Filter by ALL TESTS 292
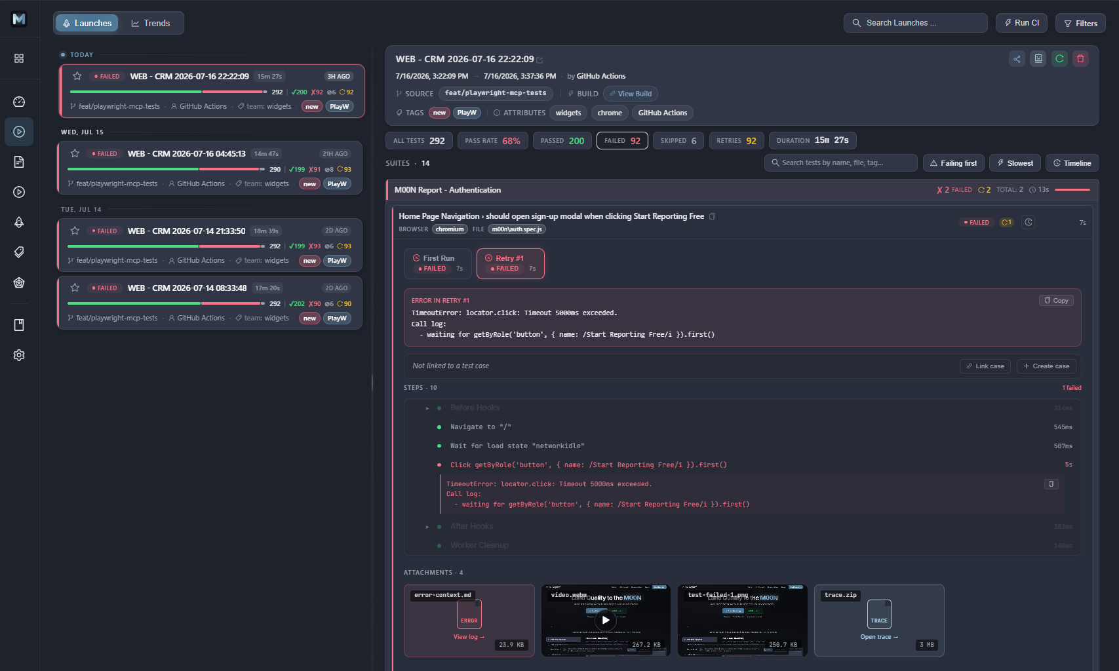This screenshot has width=1119, height=671. coord(419,141)
